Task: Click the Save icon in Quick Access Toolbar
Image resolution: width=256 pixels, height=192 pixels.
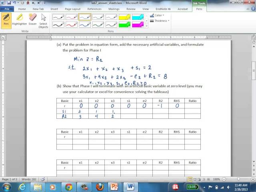Action: point(9,3)
